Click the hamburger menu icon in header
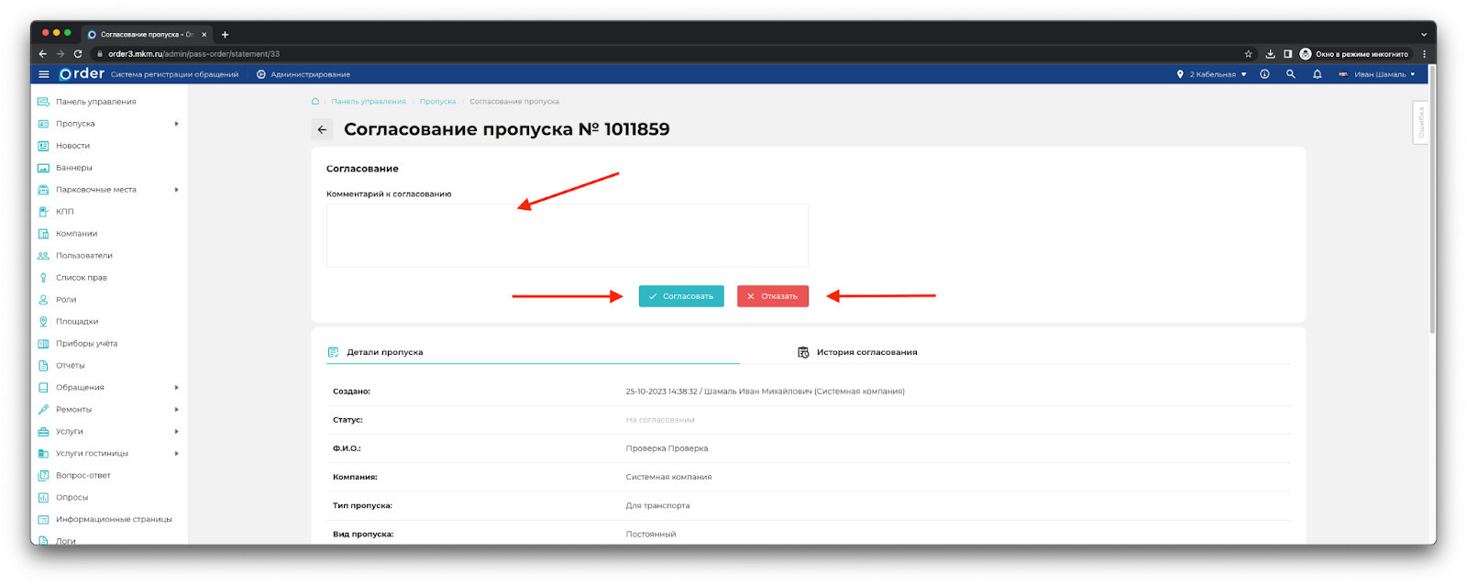 (x=43, y=74)
